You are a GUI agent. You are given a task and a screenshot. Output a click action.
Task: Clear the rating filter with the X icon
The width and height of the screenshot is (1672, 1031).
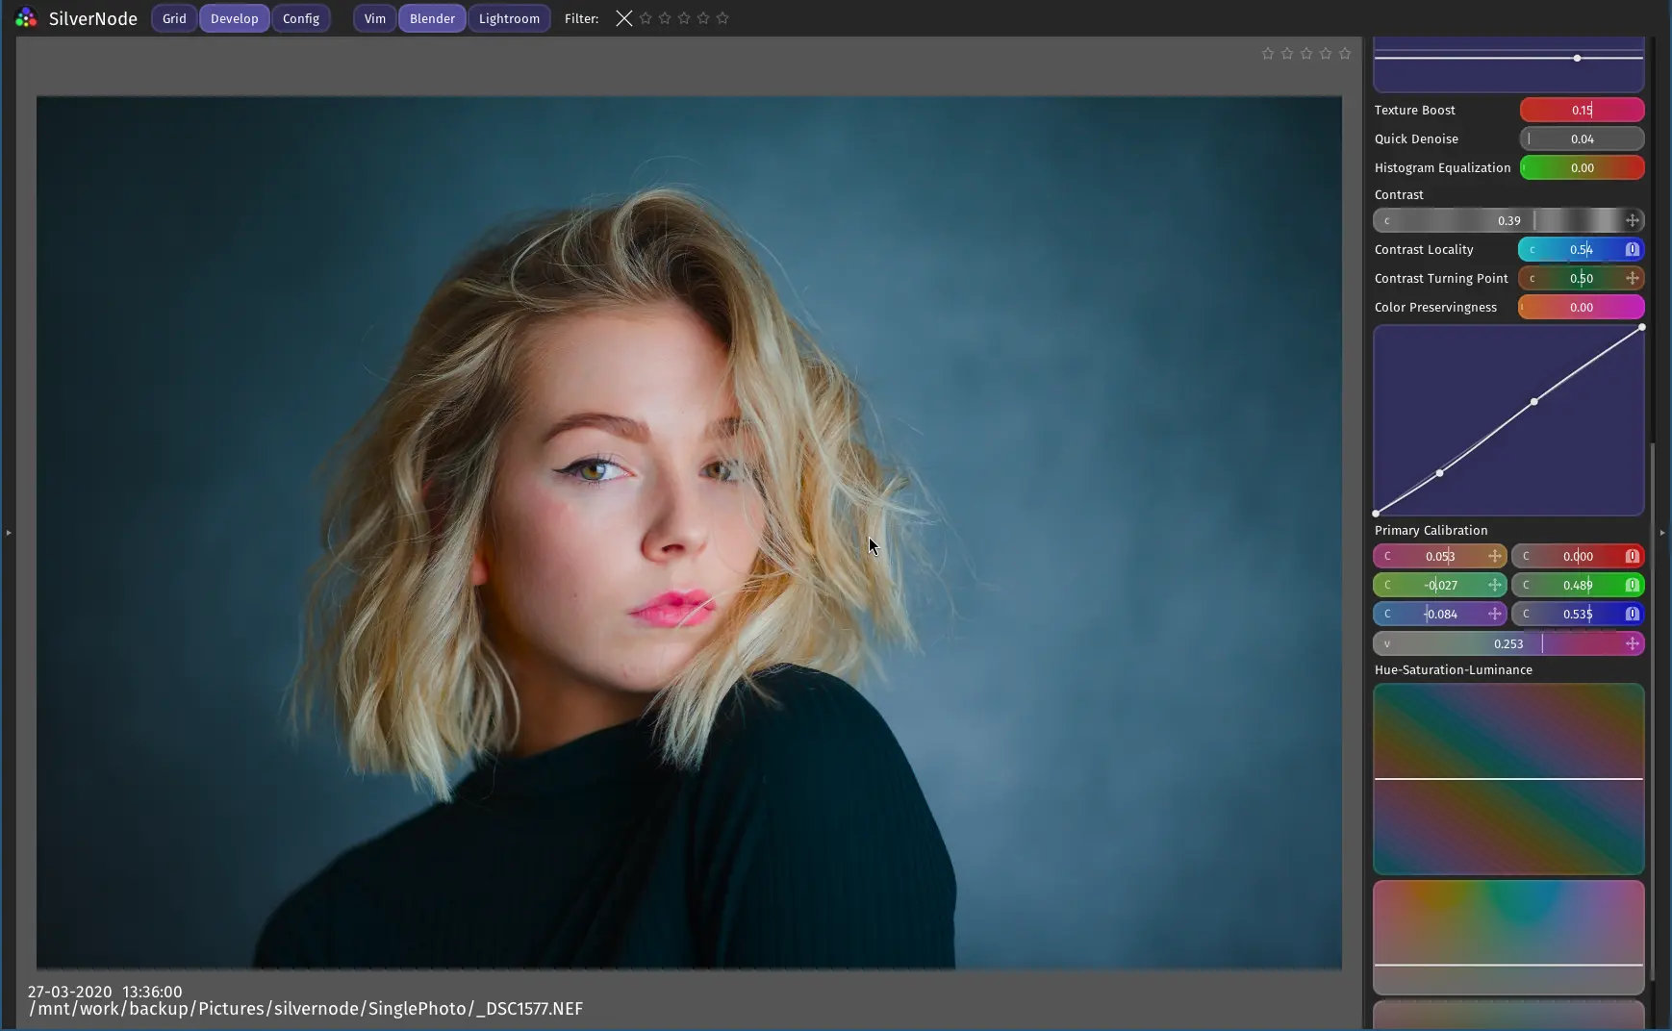coord(624,18)
